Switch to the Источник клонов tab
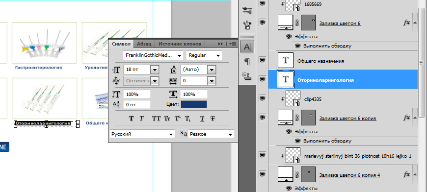This screenshot has height=192, width=427. pos(180,44)
